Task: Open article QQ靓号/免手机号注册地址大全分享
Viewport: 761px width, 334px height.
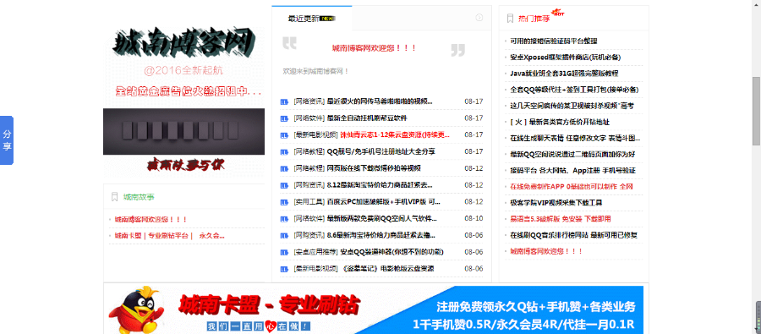Action: [x=381, y=152]
